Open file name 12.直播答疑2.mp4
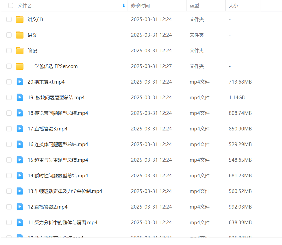This screenshot has width=282, height=245. 47,207
